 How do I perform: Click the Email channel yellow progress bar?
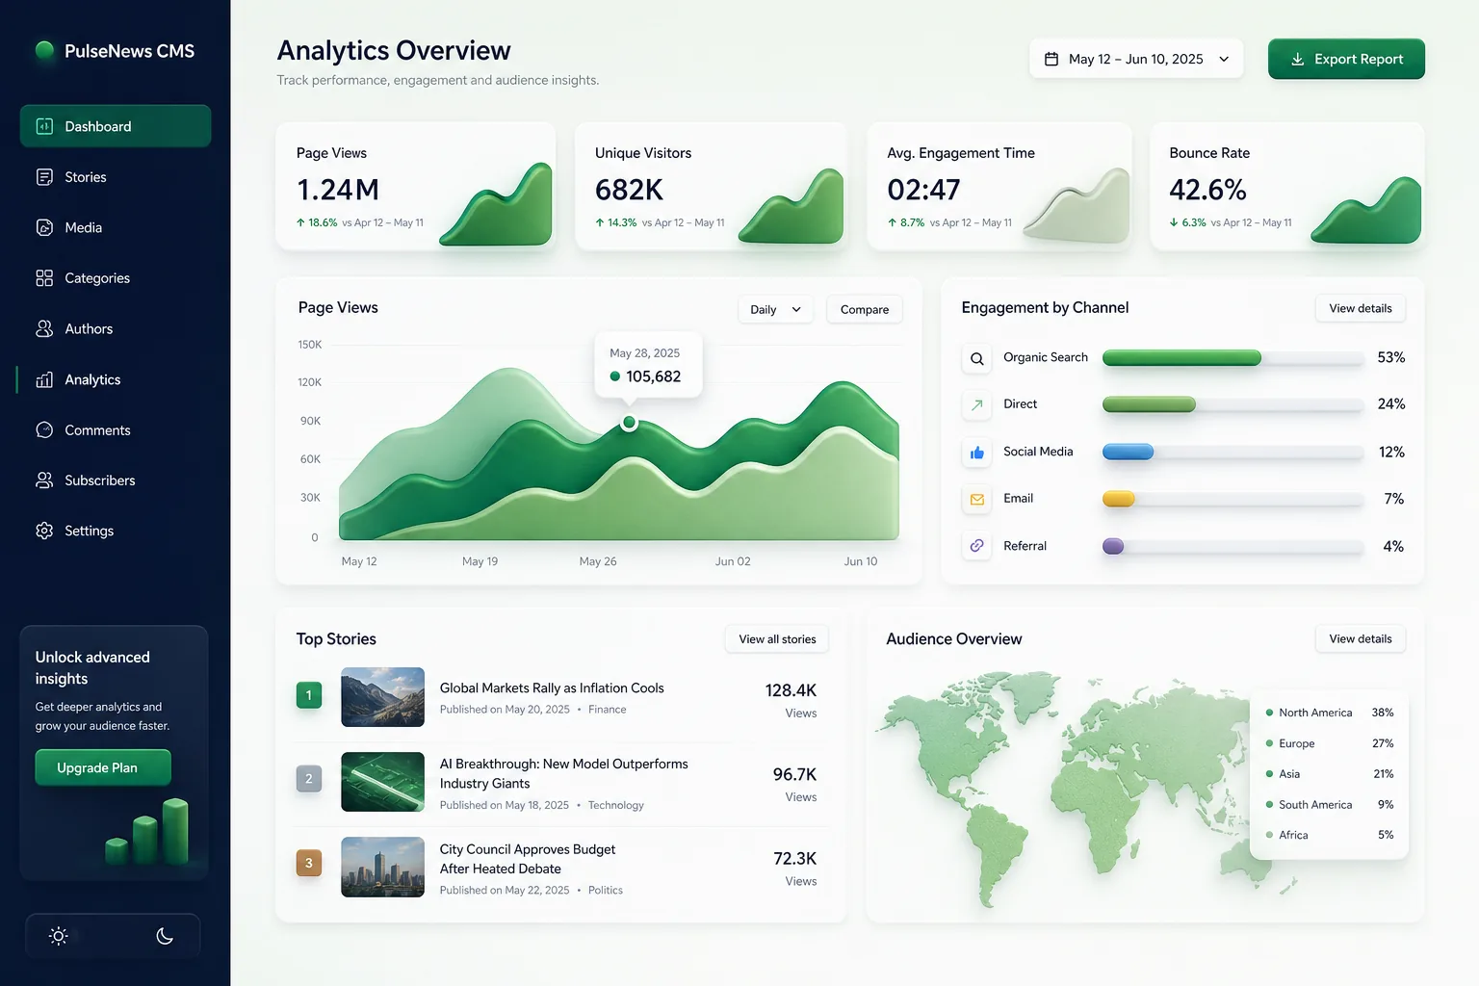tap(1119, 499)
